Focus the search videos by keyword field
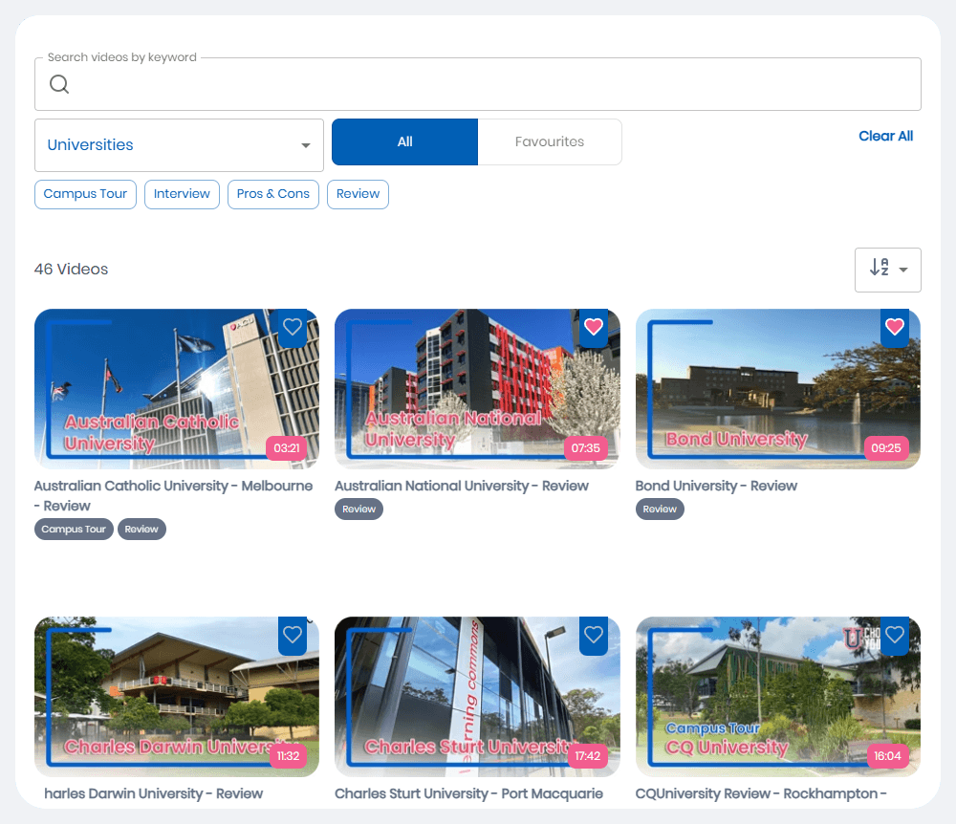This screenshot has width=956, height=824. tap(477, 84)
